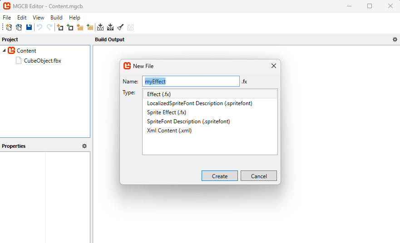Image resolution: width=400 pixels, height=243 pixels.
Task: Click the Add Existing Item icon
Action: 70,27
